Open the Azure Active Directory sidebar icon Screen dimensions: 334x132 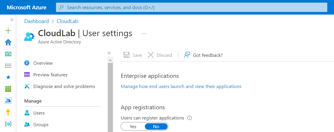coord(8,100)
